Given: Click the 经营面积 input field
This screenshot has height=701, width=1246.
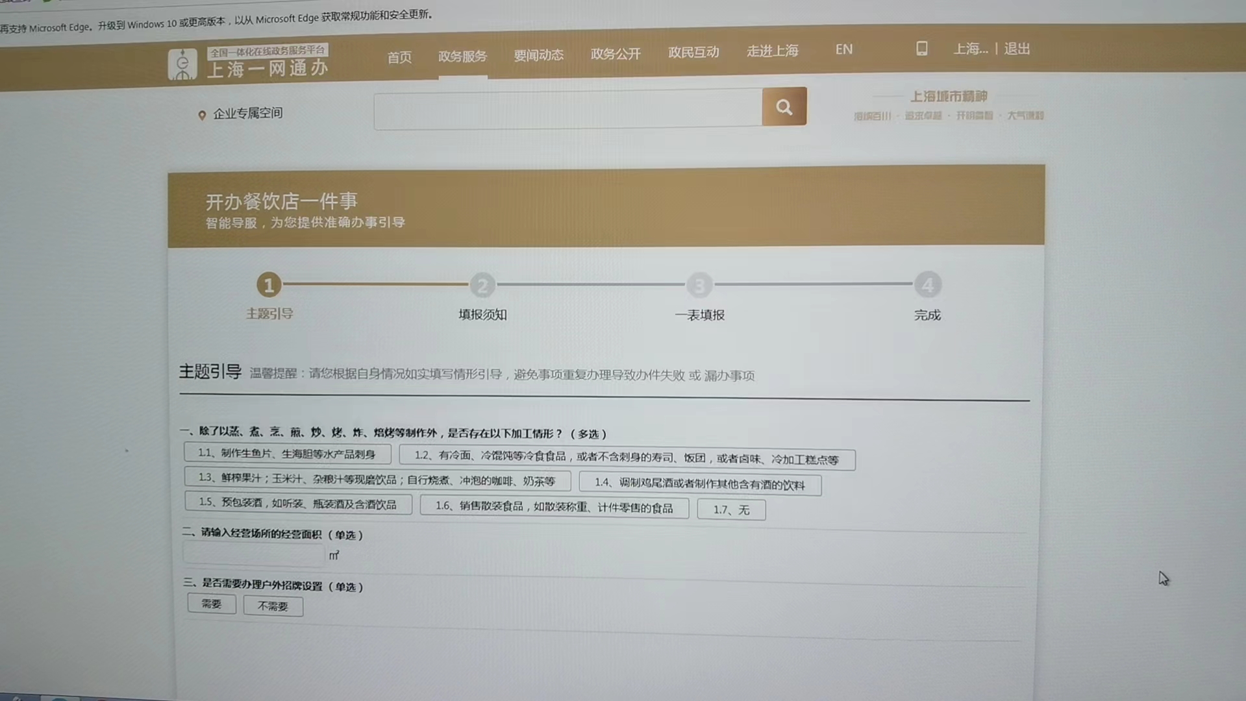Looking at the screenshot, I should 254,554.
